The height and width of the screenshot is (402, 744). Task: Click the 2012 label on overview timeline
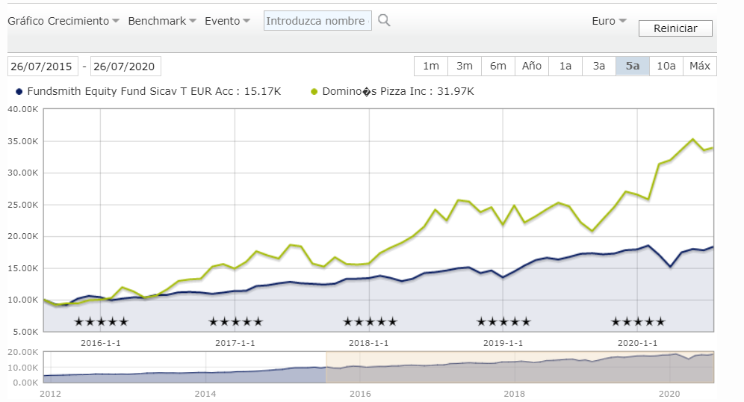pyautogui.click(x=50, y=394)
